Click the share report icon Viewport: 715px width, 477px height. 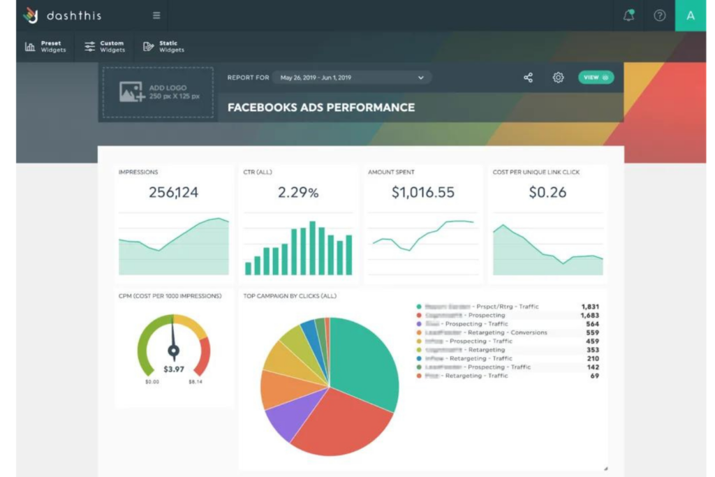tap(528, 78)
